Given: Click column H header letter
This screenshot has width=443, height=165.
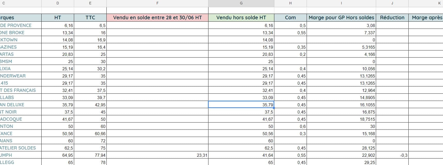Looking at the screenshot, I should click(290, 3).
